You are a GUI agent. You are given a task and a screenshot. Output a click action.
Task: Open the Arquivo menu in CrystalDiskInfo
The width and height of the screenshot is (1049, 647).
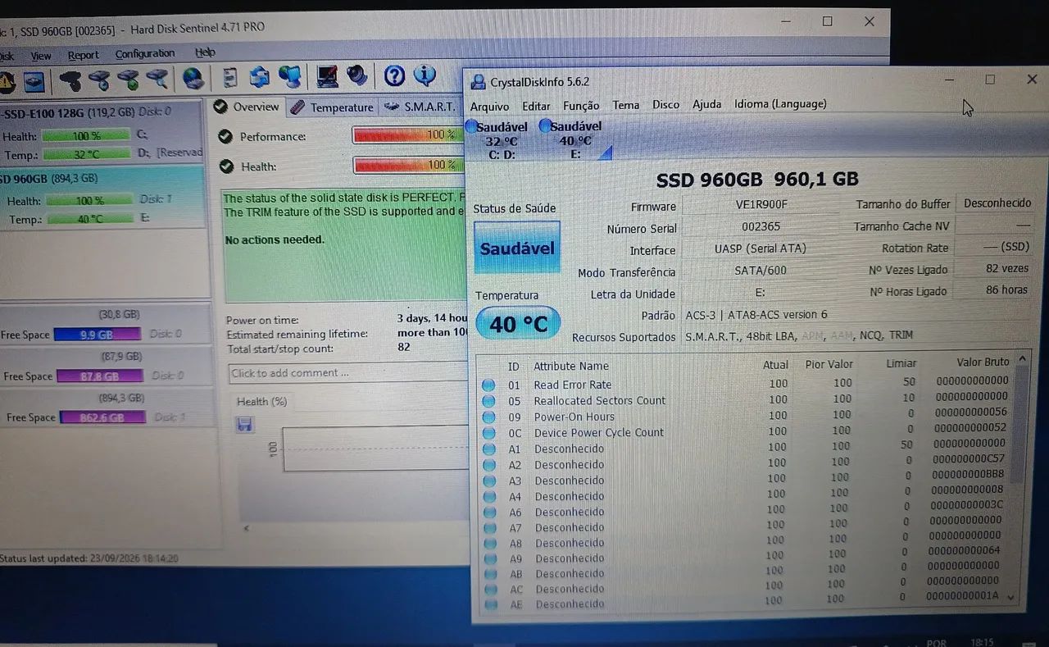click(x=489, y=106)
